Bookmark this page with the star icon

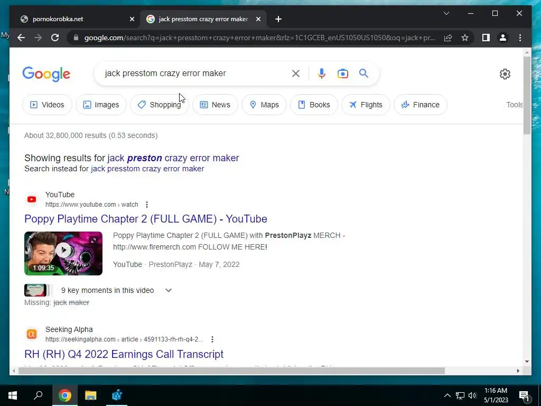[465, 38]
